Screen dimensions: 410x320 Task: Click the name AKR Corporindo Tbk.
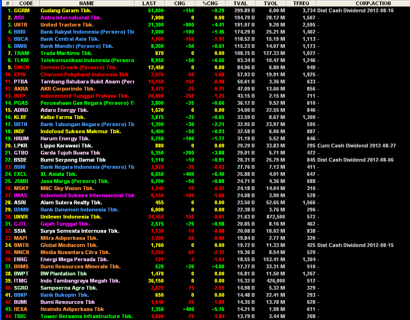coord(67,89)
